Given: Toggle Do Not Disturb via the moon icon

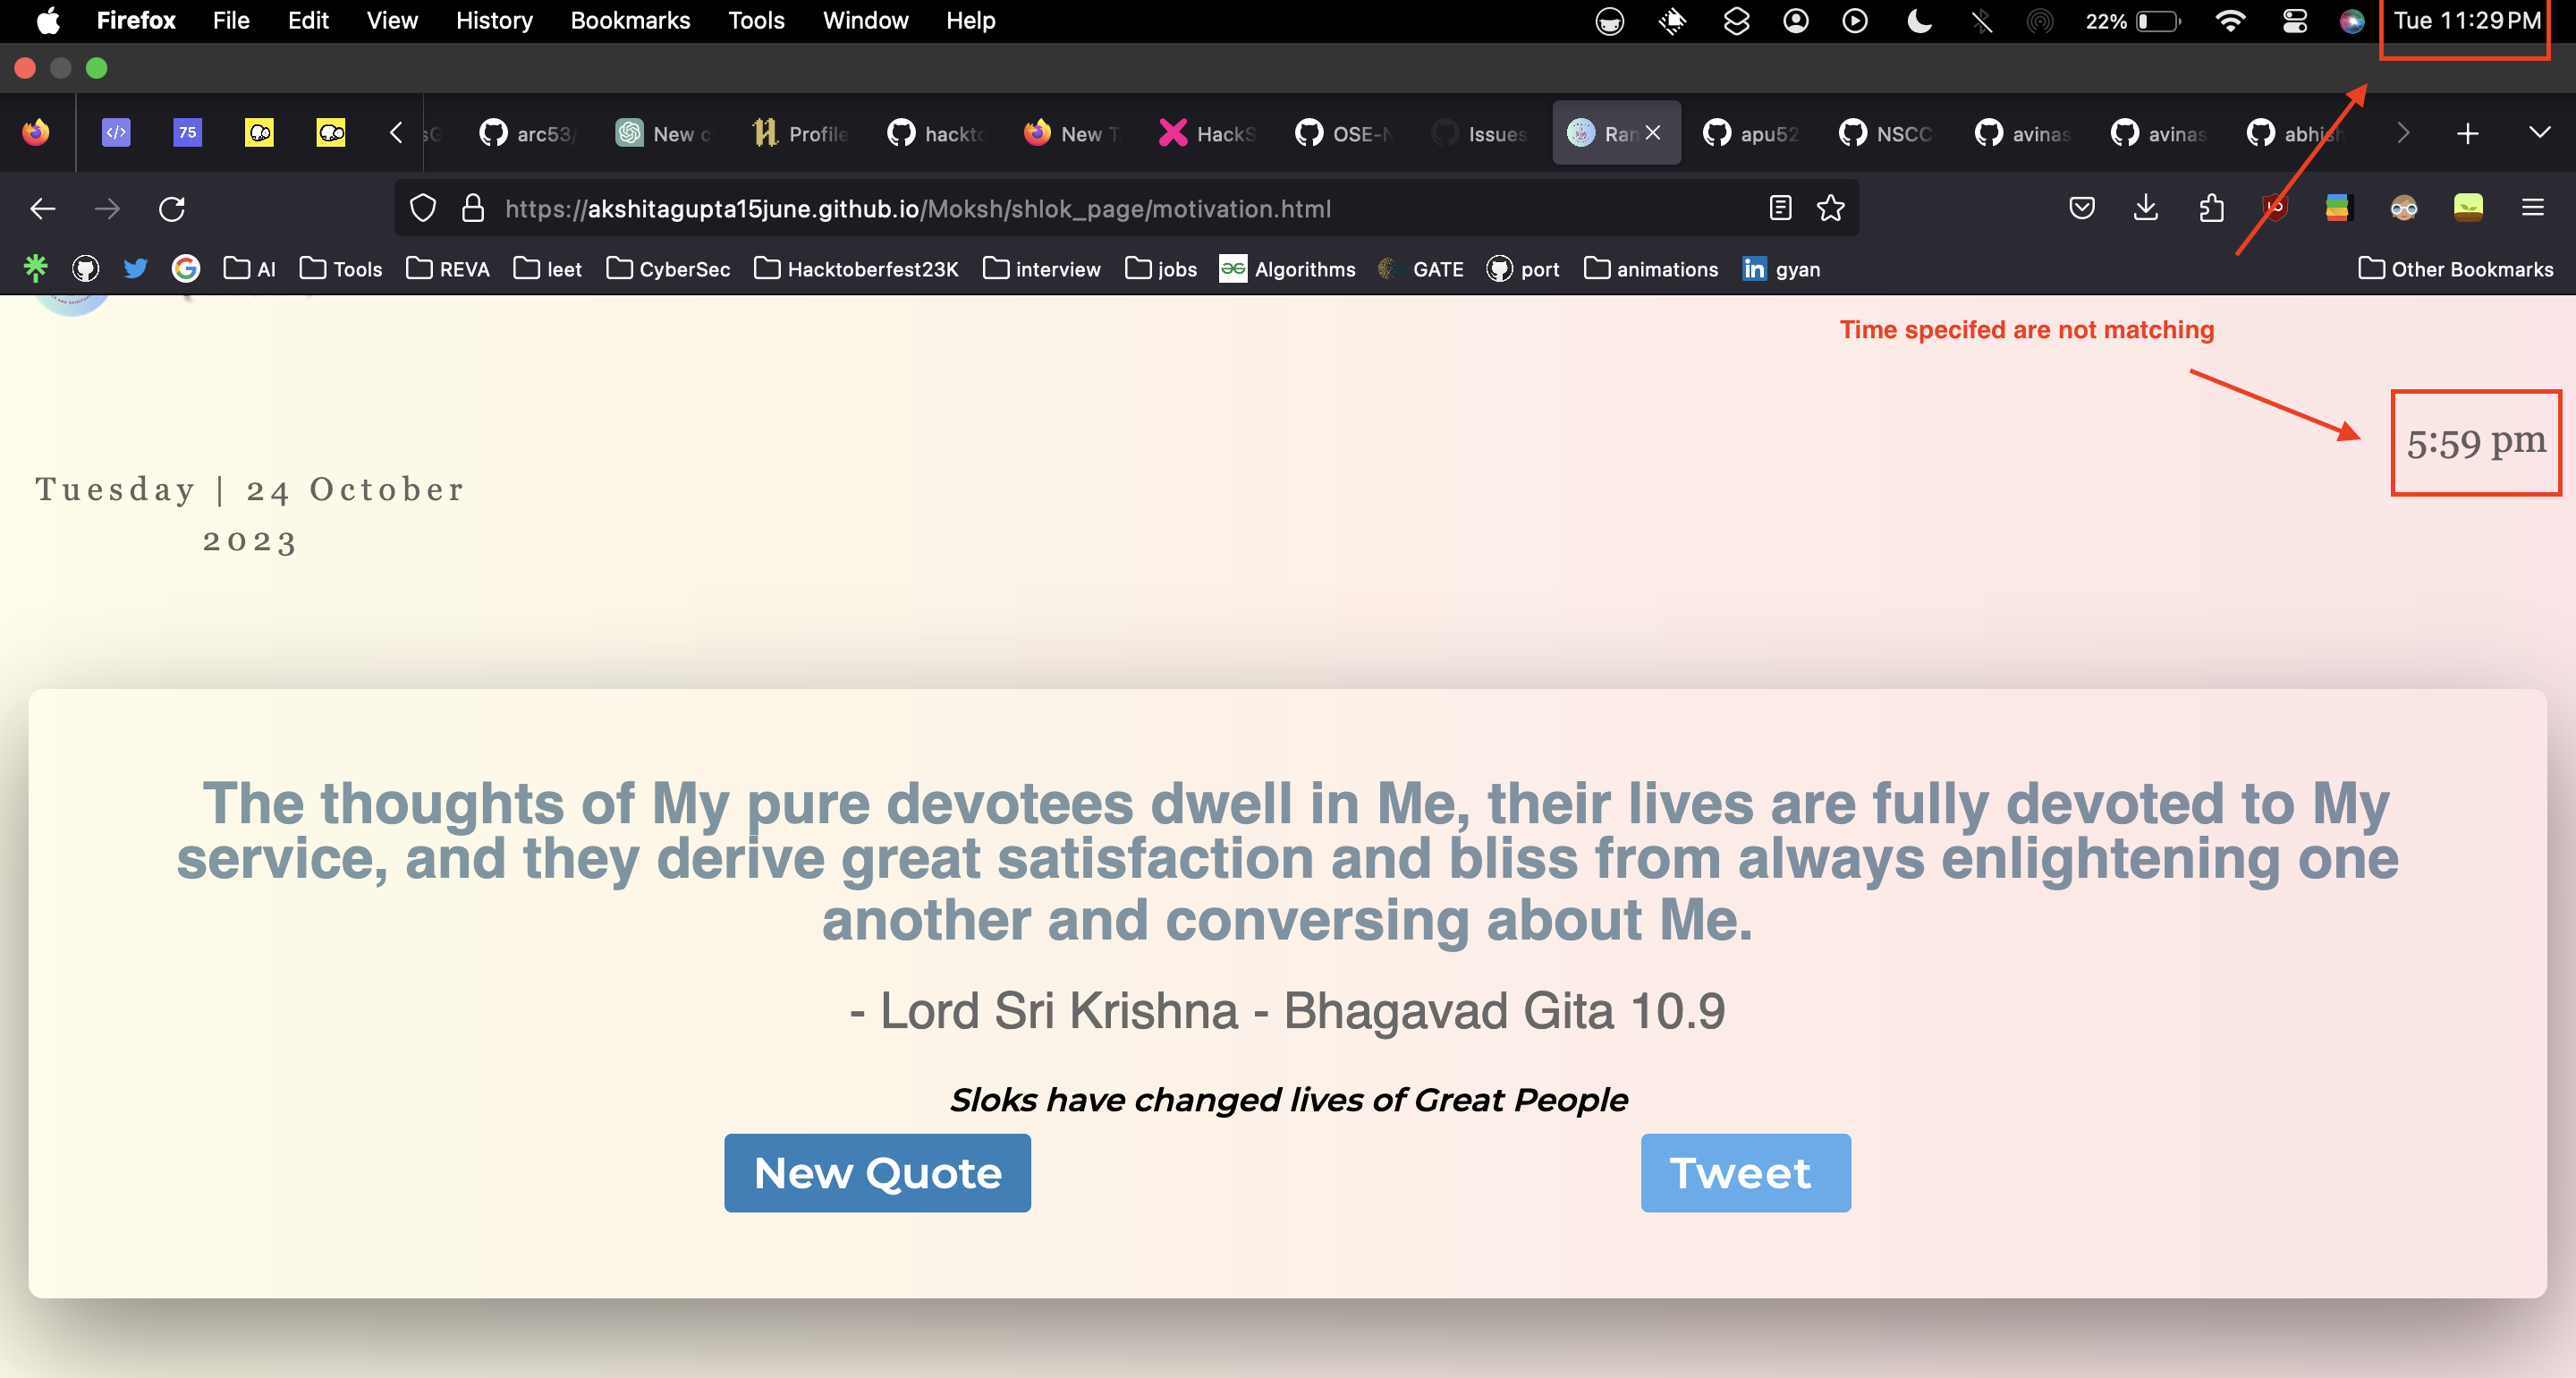Looking at the screenshot, I should pyautogui.click(x=1919, y=20).
